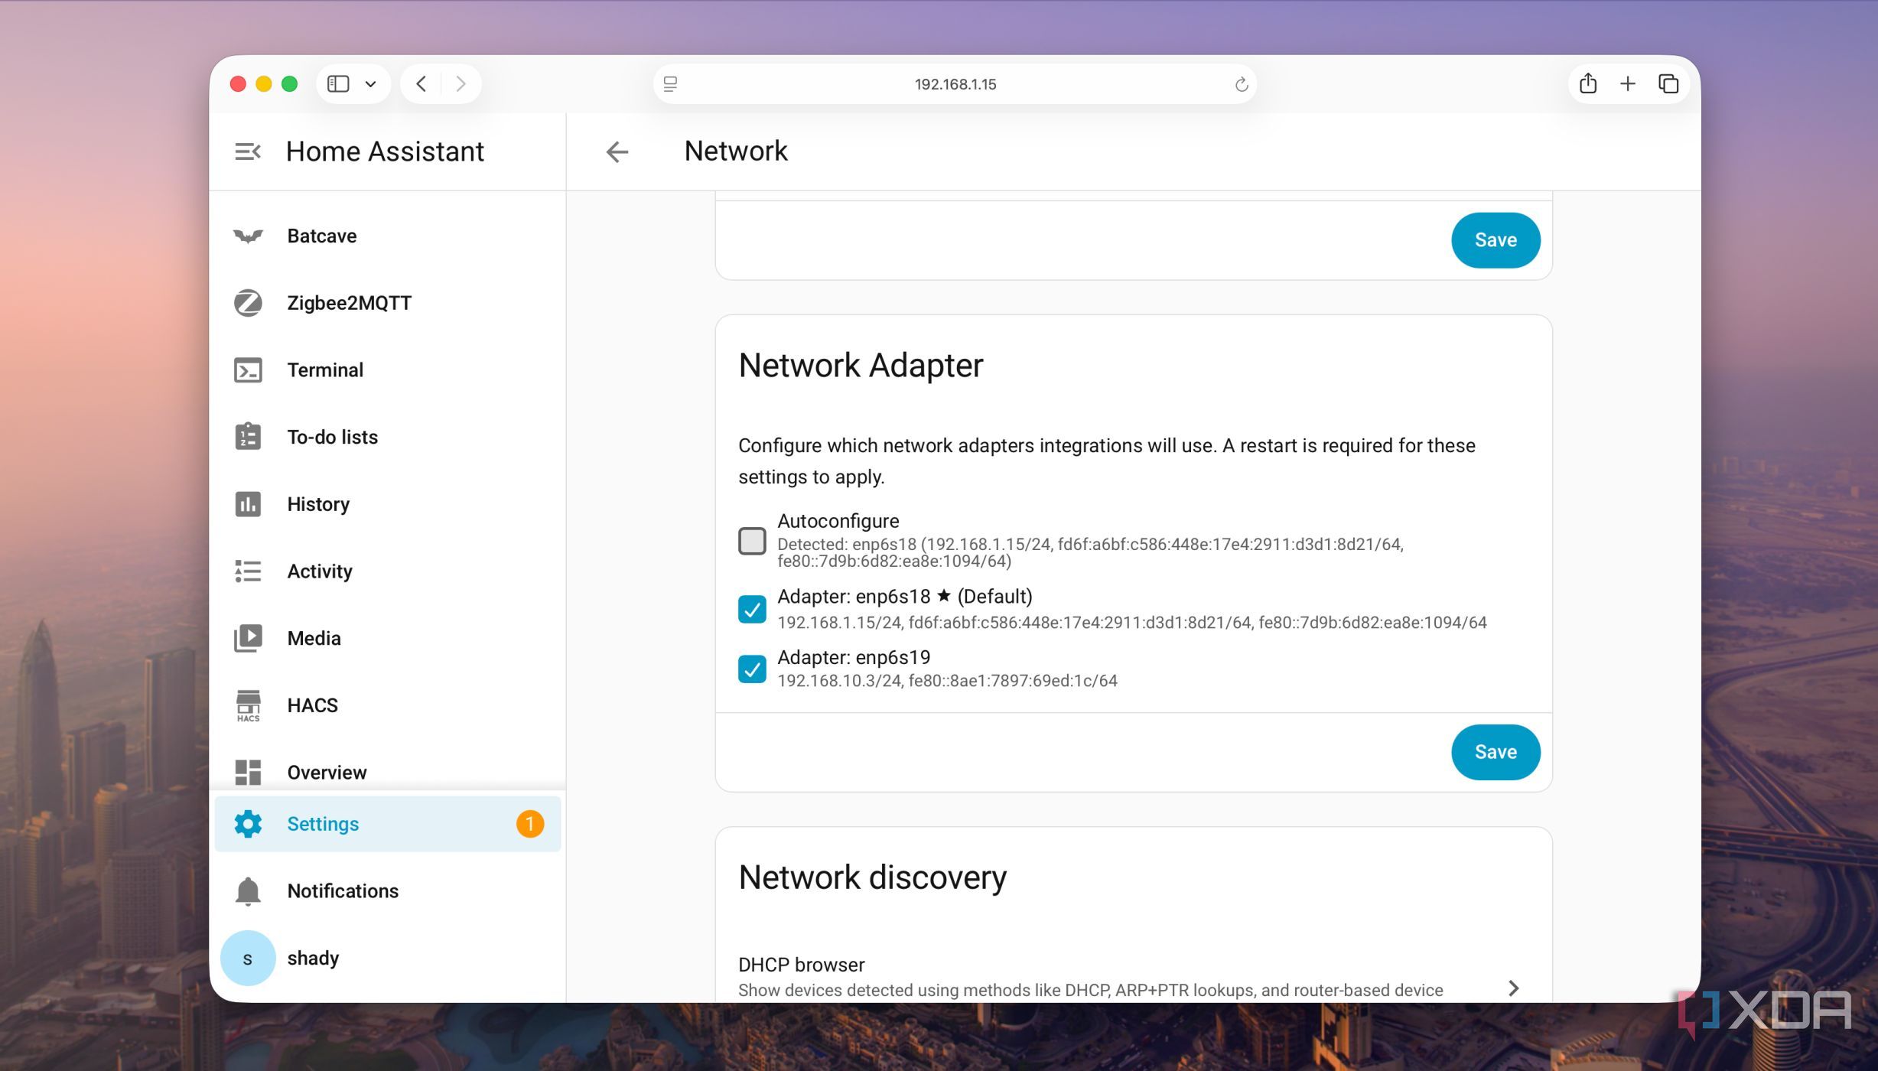Go to previous page in Safari

[421, 83]
